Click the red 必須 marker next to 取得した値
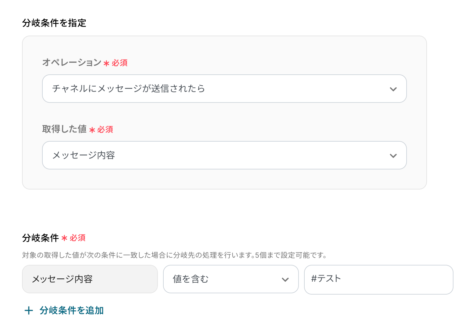469x335 pixels. click(105, 129)
